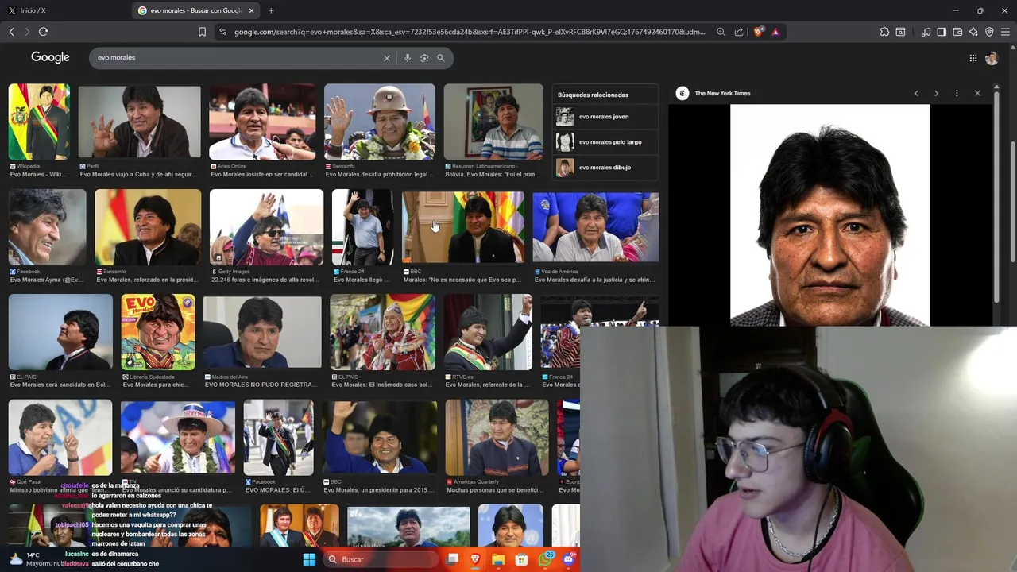The image size is (1017, 572).
Task: Click the page vertical scrollbar
Action: 1012,203
